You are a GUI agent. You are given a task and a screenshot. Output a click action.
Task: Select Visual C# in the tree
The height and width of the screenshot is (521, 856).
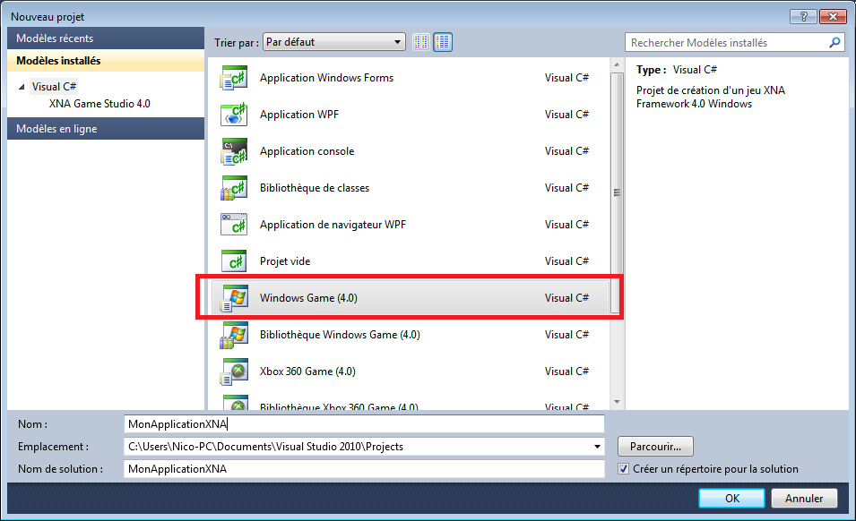coord(54,87)
